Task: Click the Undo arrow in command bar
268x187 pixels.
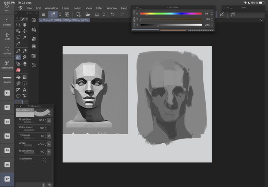Action: [x=113, y=14]
